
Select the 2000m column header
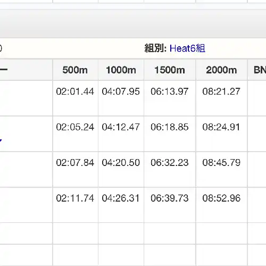221,70
